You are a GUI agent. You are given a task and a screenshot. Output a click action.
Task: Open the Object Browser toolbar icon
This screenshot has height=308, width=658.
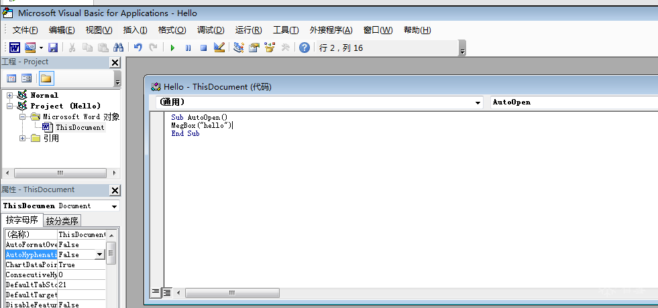click(x=270, y=48)
